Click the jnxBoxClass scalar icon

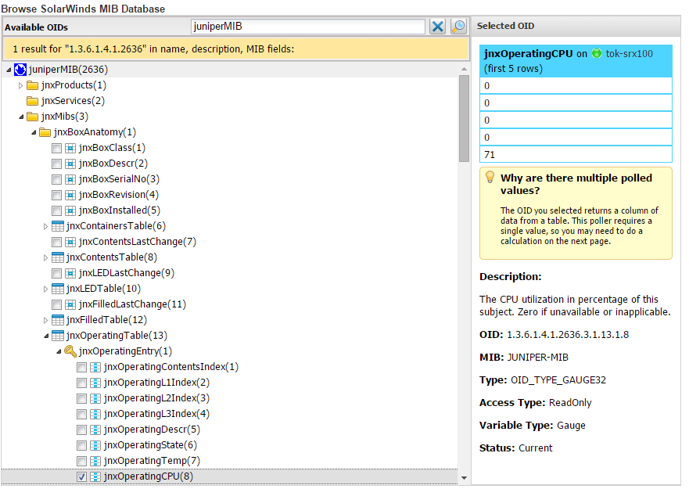[70, 148]
